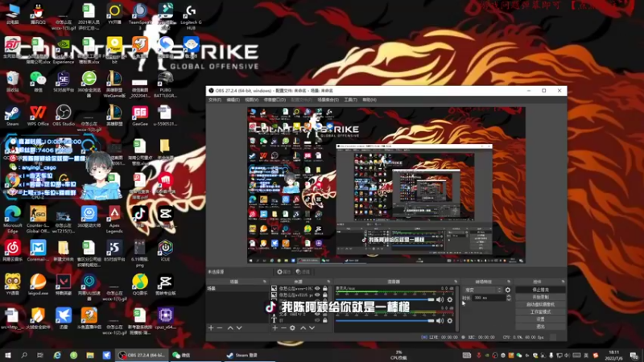Open source properties gear in Sources toolbar
The image size is (644, 362).
[292, 328]
